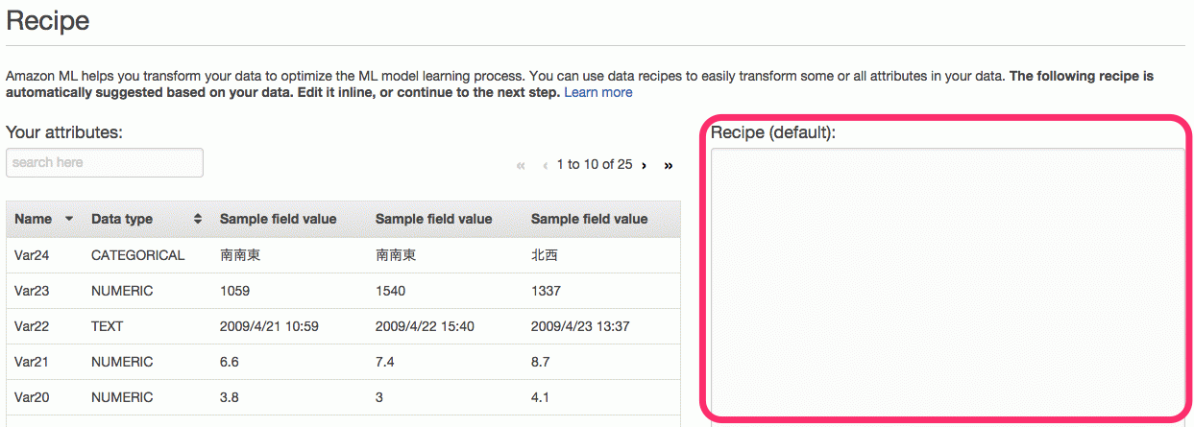
Task: Click inside the Recipe text editor
Action: click(947, 283)
